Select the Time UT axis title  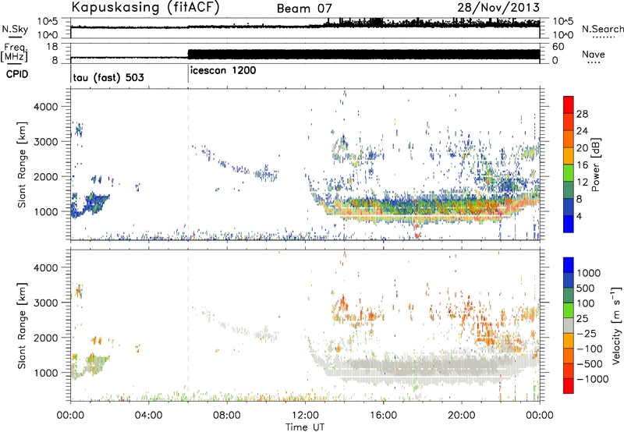[x=305, y=427]
